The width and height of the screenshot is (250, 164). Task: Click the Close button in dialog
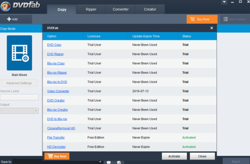point(202,156)
